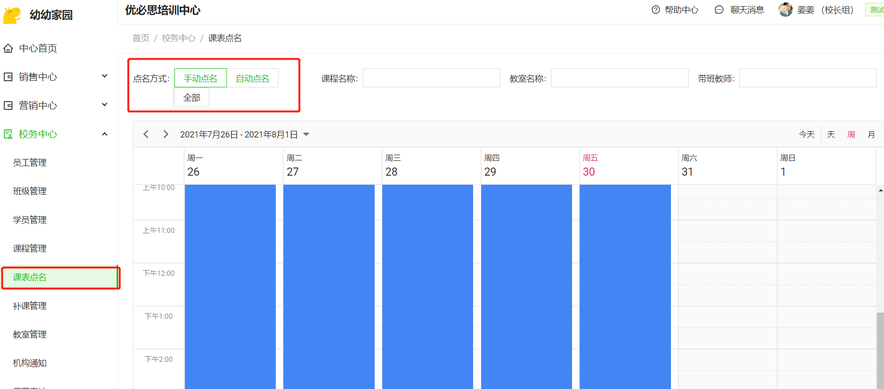Open the date range dropdown arrow
This screenshot has width=884, height=389.
pyautogui.click(x=306, y=135)
